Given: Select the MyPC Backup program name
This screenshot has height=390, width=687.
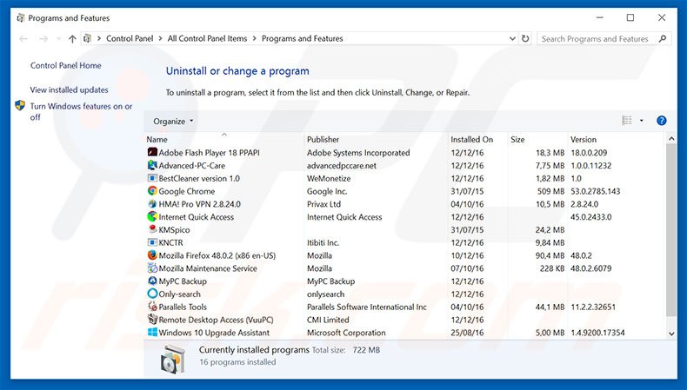Looking at the screenshot, I should [x=183, y=281].
